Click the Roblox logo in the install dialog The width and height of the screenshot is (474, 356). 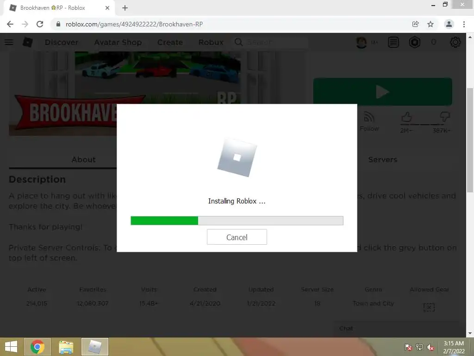pyautogui.click(x=237, y=158)
